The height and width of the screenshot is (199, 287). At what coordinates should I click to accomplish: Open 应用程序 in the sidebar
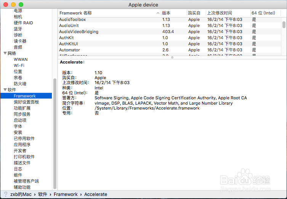click(x=22, y=145)
